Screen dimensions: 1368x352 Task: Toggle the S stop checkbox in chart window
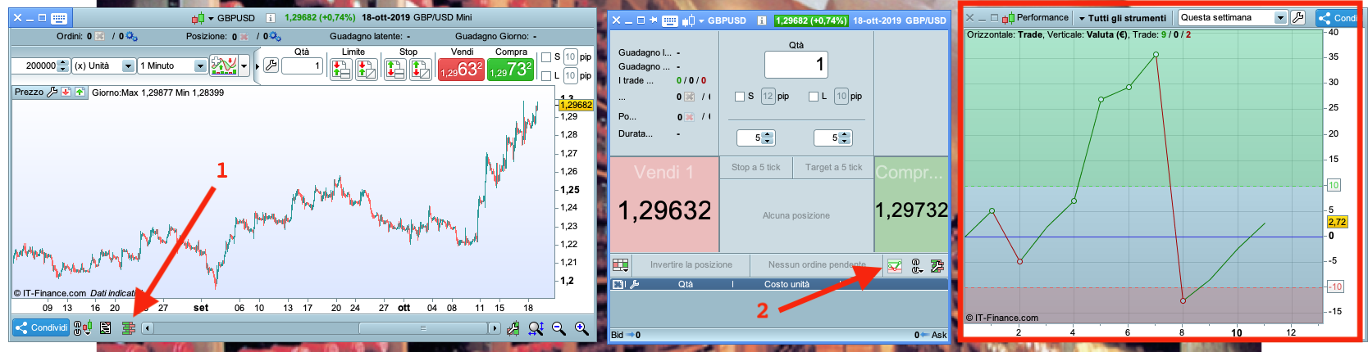546,57
